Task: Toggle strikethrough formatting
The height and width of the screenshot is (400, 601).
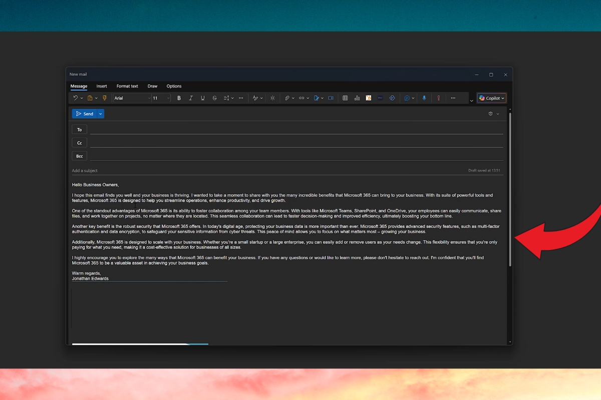Action: coord(215,98)
